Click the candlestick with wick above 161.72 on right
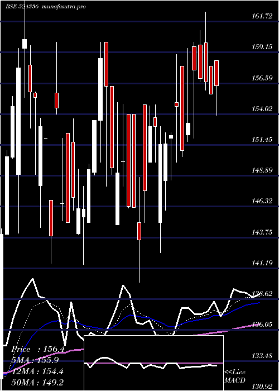Screen dimensions: 279x391 [206, 62]
